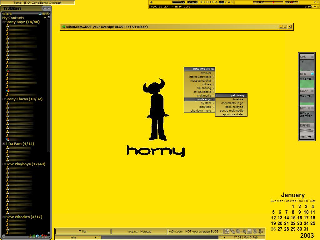Click the plus icon in Trillian toolbar
Screen dimensions: 320x240
(x=4, y=14)
